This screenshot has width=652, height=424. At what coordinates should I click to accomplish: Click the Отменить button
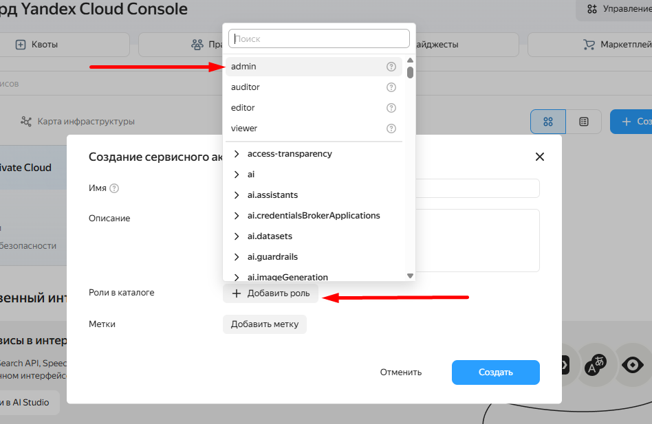tap(401, 372)
